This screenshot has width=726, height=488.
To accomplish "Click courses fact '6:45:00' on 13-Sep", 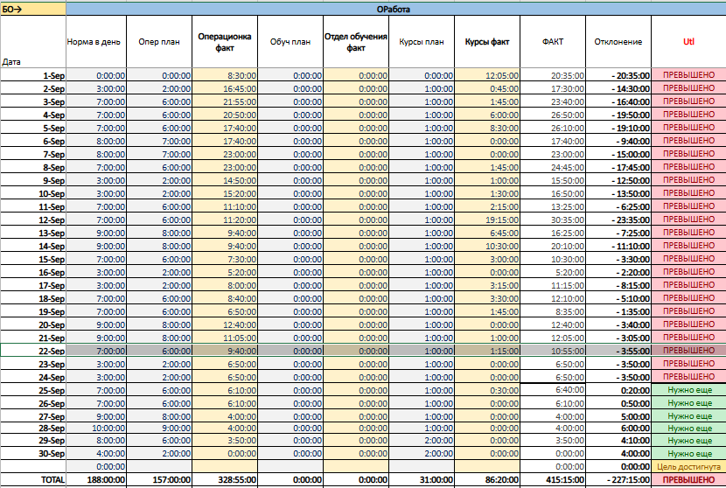I will (x=487, y=233).
